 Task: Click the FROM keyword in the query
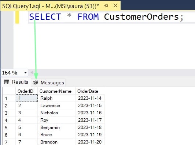coord(88,17)
